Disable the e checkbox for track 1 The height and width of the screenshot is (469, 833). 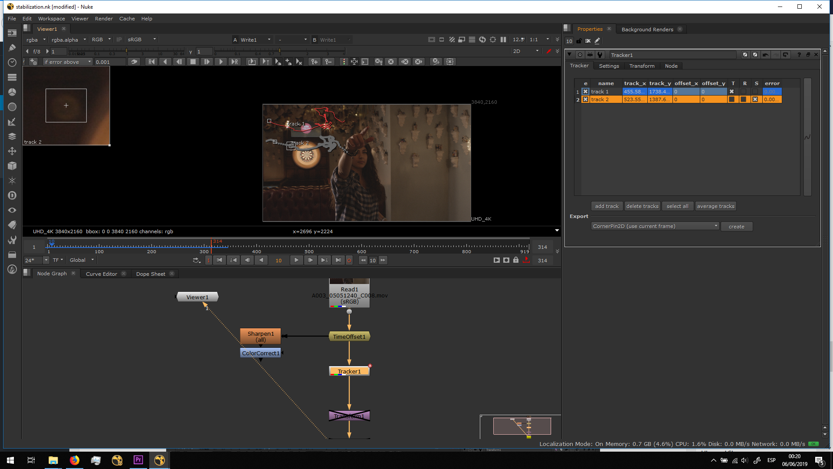pos(585,92)
